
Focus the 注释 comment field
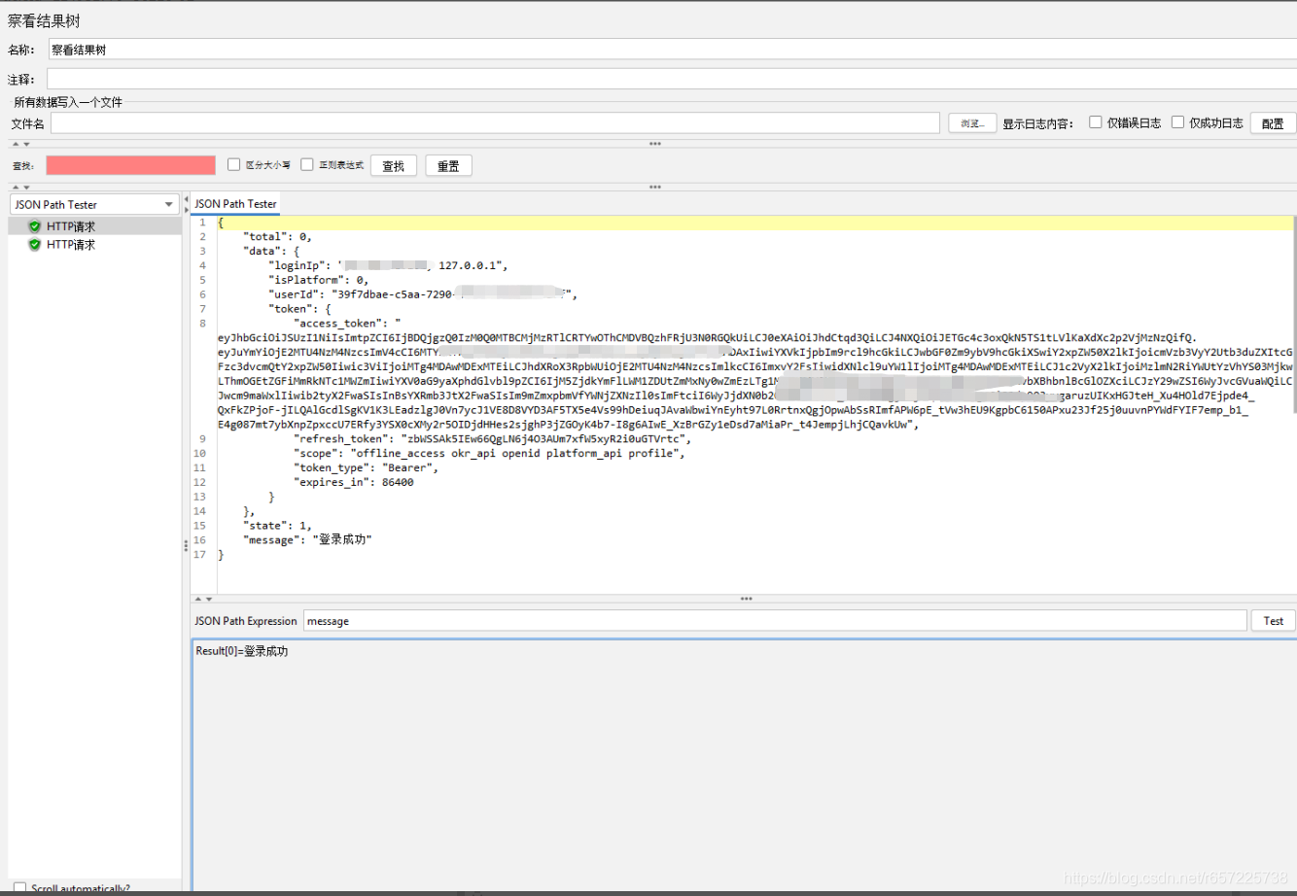pyautogui.click(x=672, y=79)
